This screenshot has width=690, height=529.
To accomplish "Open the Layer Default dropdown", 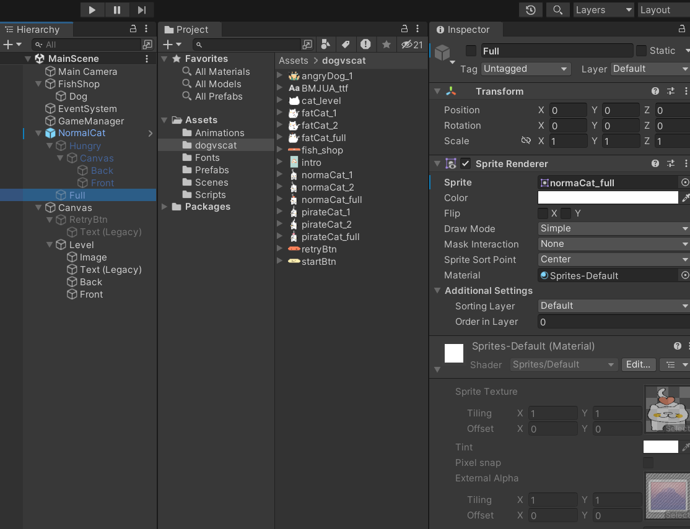I will point(650,69).
